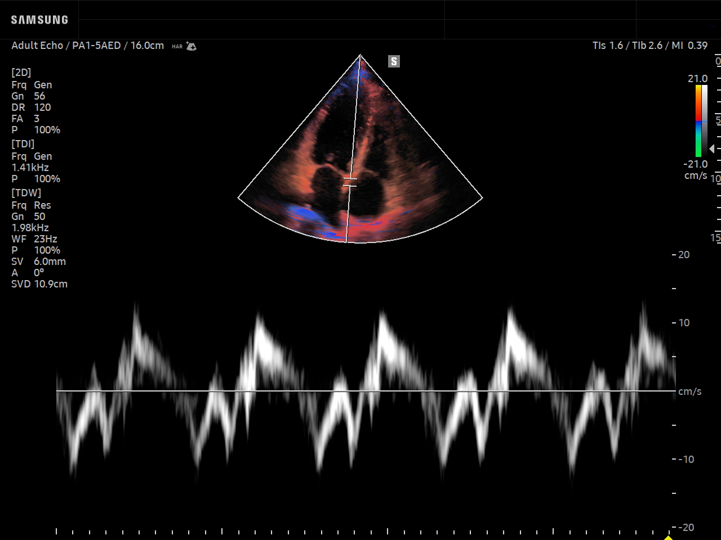The height and width of the screenshot is (540, 721).
Task: Click the 21.0 upper color scale value
Action: point(697,79)
